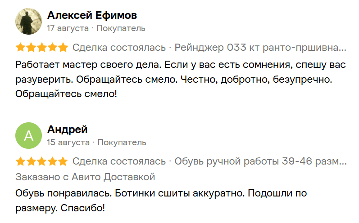Image resolution: width=359 pixels, height=223 pixels.
Task: Click the third star in Андрей's rating
Action: (x=42, y=161)
